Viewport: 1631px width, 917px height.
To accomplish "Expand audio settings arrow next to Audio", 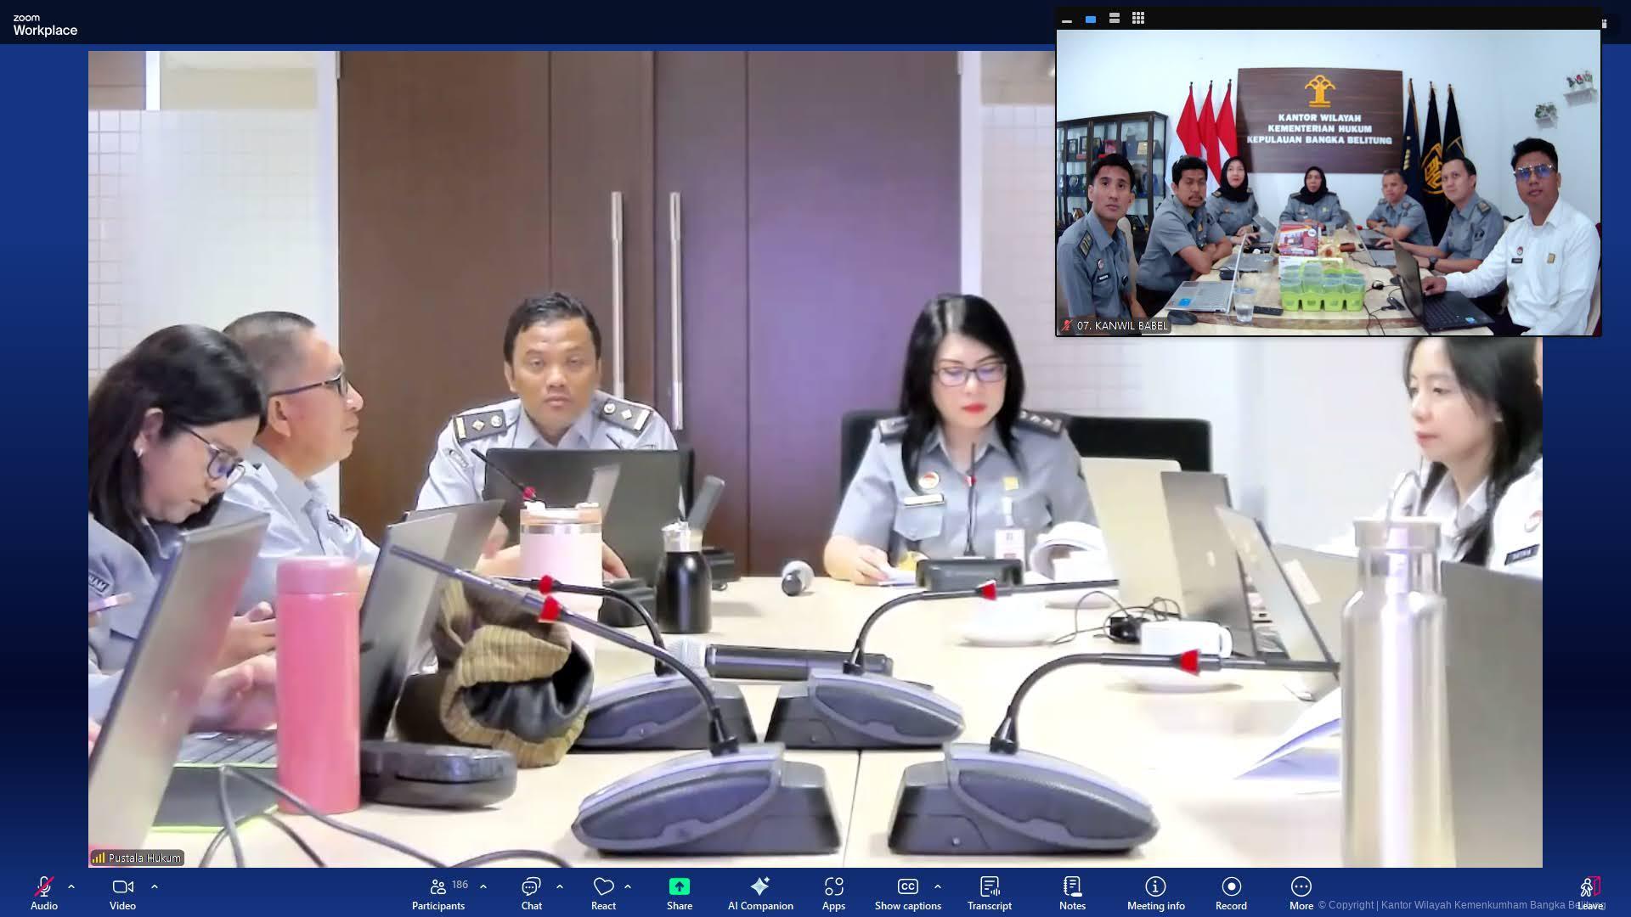I will pyautogui.click(x=71, y=886).
